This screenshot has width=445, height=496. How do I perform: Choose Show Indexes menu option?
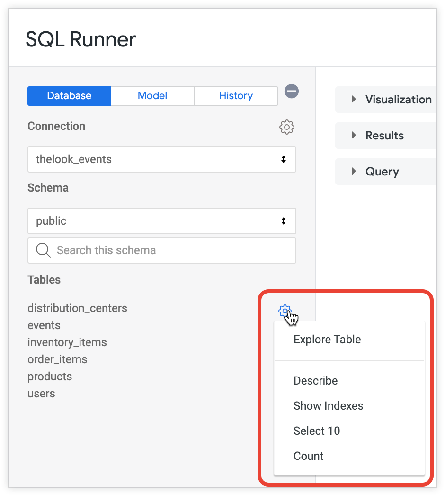[328, 406]
